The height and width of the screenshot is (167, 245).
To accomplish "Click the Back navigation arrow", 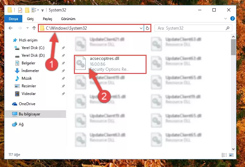I will point(11,28).
